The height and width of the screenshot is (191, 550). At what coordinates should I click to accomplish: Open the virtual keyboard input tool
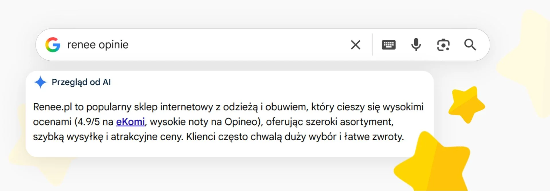click(389, 45)
